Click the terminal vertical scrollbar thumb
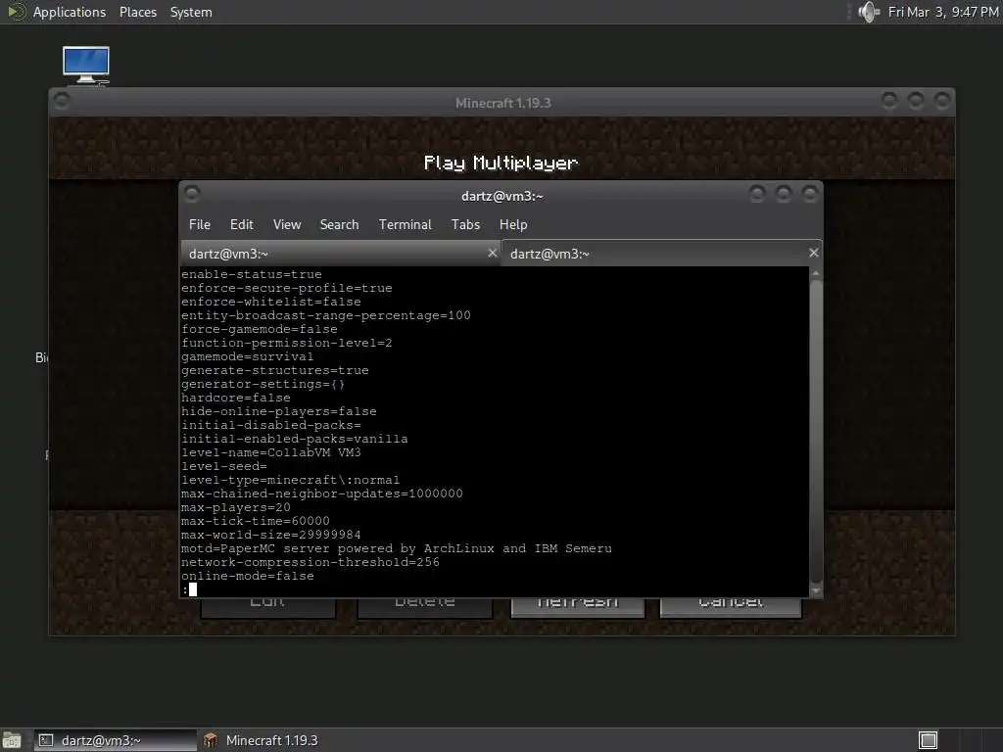 816,431
